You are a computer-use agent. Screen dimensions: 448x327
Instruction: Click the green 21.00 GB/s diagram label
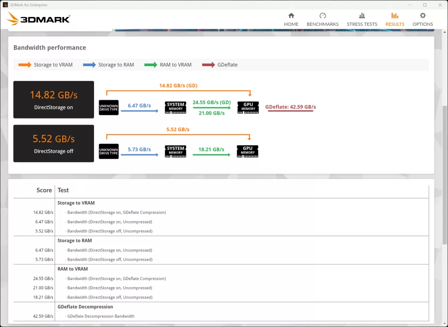tap(212, 113)
